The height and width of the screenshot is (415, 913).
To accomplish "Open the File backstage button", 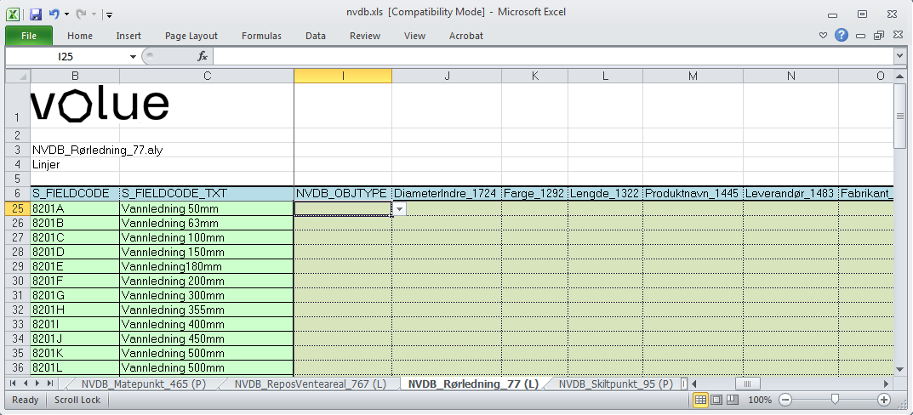I will (29, 36).
